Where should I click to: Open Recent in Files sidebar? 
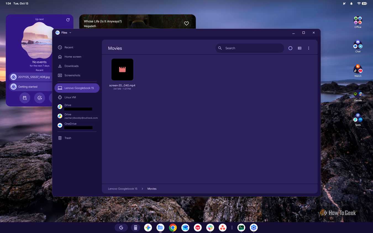[77, 47]
